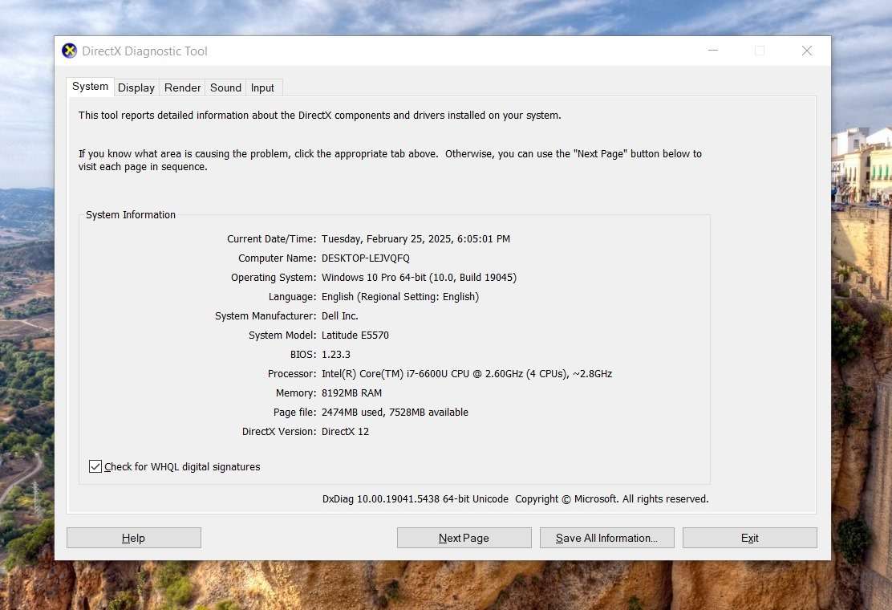Image resolution: width=892 pixels, height=610 pixels.
Task: Click the DxDiag 10.00.19041.5438 version text
Action: 416,499
